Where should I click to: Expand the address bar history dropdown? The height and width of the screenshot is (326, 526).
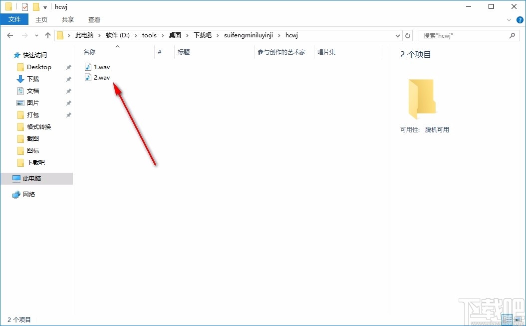coord(397,35)
